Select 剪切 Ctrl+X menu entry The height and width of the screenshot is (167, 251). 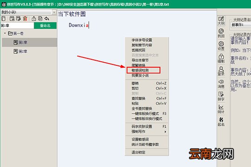pyautogui.click(x=146, y=88)
